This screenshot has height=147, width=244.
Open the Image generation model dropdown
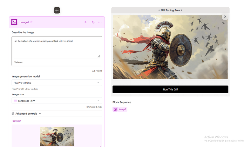pyautogui.click(x=57, y=83)
